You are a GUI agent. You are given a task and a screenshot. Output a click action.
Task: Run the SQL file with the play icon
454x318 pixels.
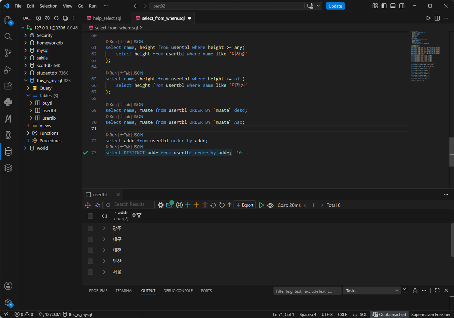(x=428, y=18)
